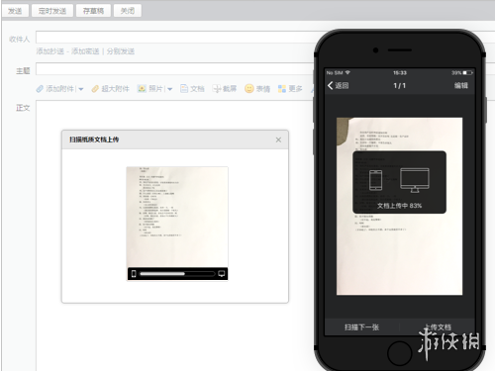Click the 关闭 button in top toolbar
The image size is (495, 371).
[x=128, y=11]
